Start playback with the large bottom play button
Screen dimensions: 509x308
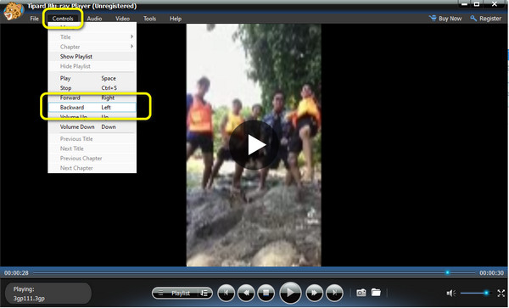click(x=290, y=293)
